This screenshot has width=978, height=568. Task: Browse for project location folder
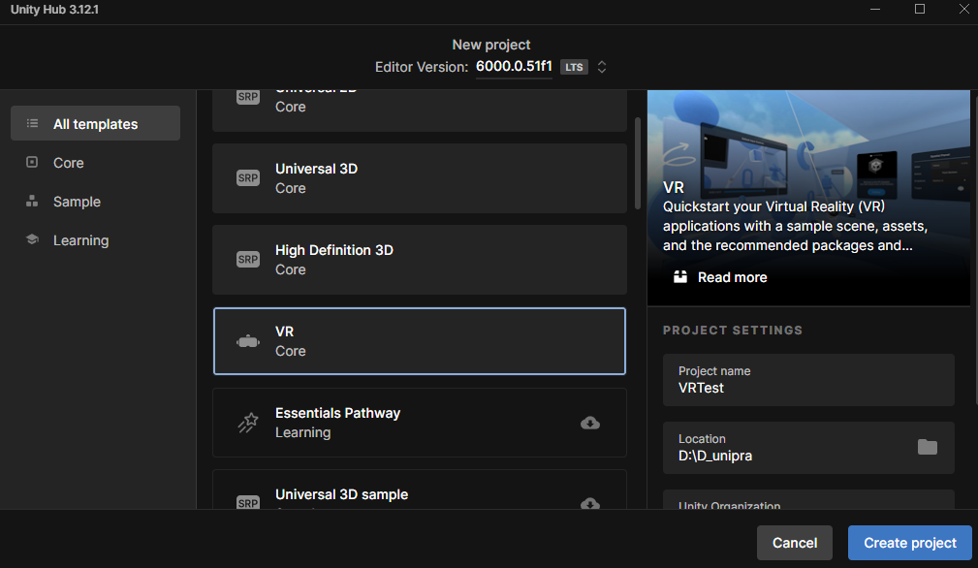tap(928, 447)
